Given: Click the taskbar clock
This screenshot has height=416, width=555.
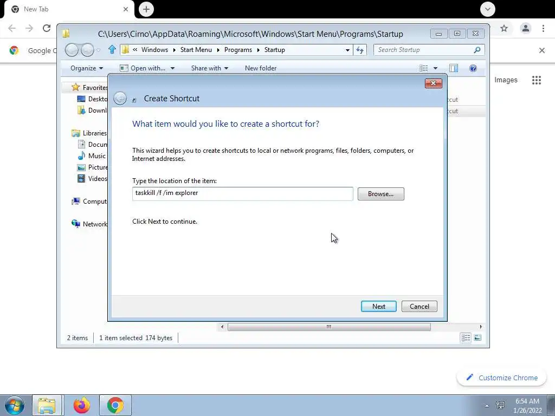Looking at the screenshot, I should pyautogui.click(x=527, y=406).
